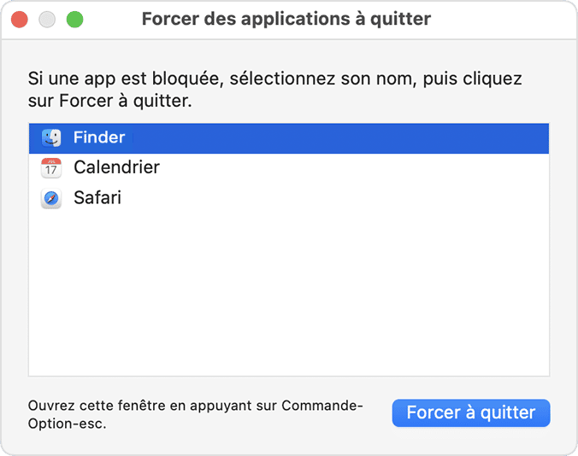Screen dimensions: 578x456
Task: Zoom the window with the green button
Action: pos(75,19)
